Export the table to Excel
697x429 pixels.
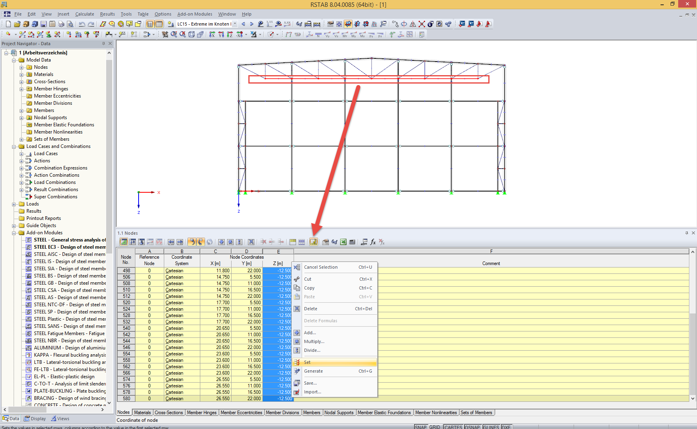[x=343, y=242]
